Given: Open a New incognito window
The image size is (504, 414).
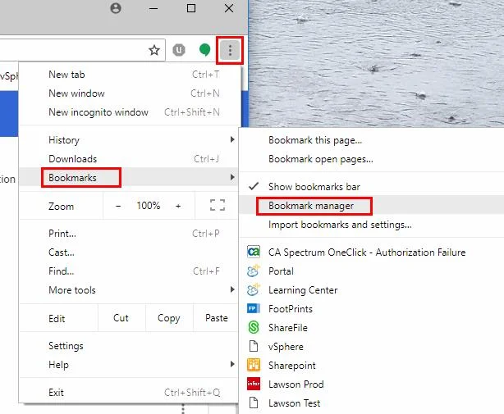Looking at the screenshot, I should (129, 112).
